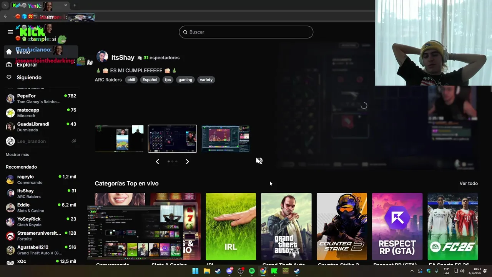Open File Explorer from taskbar

(206, 271)
